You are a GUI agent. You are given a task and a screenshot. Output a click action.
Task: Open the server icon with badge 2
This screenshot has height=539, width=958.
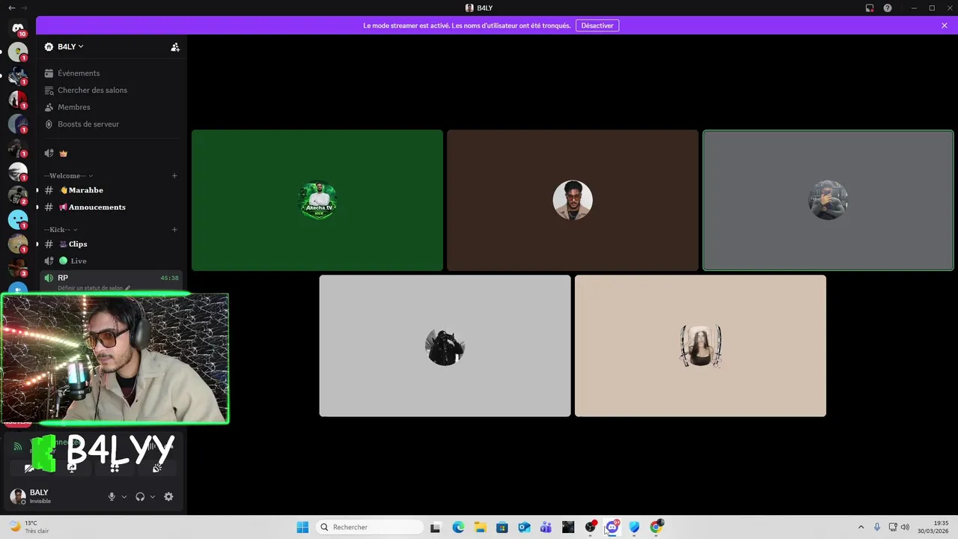coord(18,195)
